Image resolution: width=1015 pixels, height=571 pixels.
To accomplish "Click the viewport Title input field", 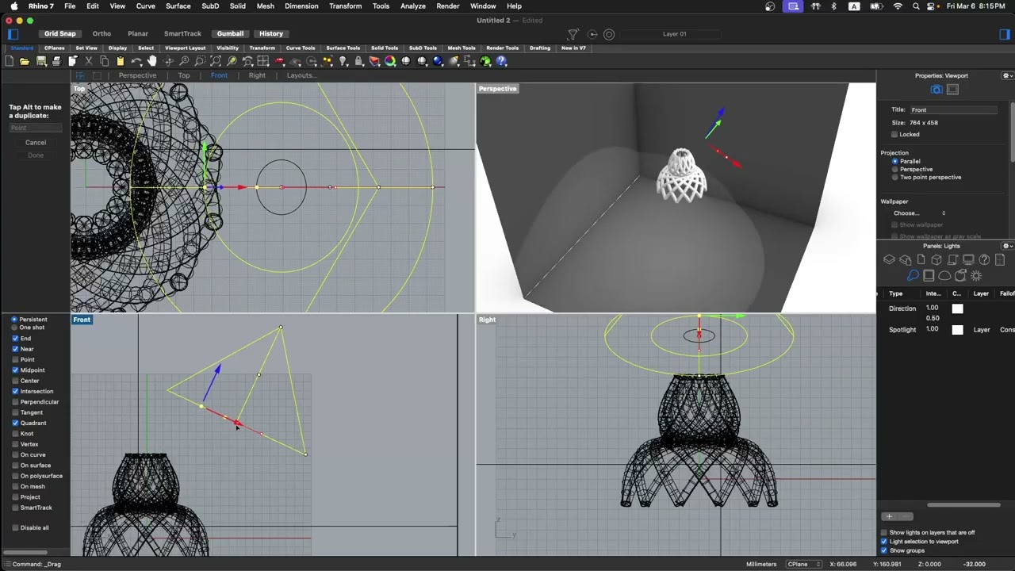I will pyautogui.click(x=953, y=110).
